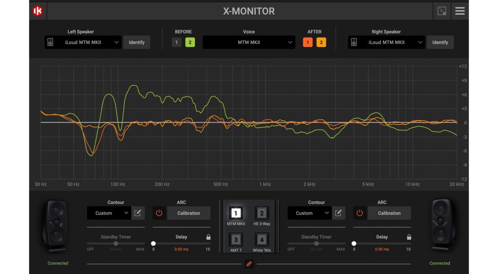Click the resize window icon

coord(442,11)
